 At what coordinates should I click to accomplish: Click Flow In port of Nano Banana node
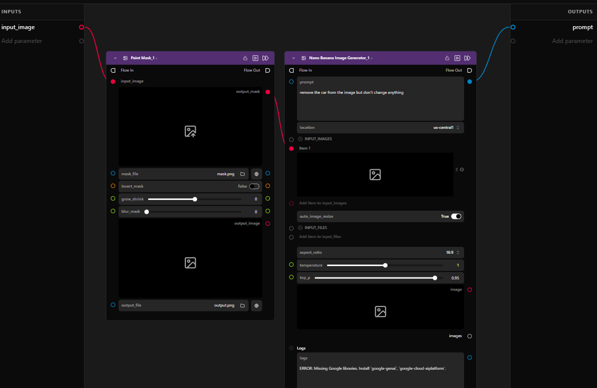pyautogui.click(x=292, y=70)
